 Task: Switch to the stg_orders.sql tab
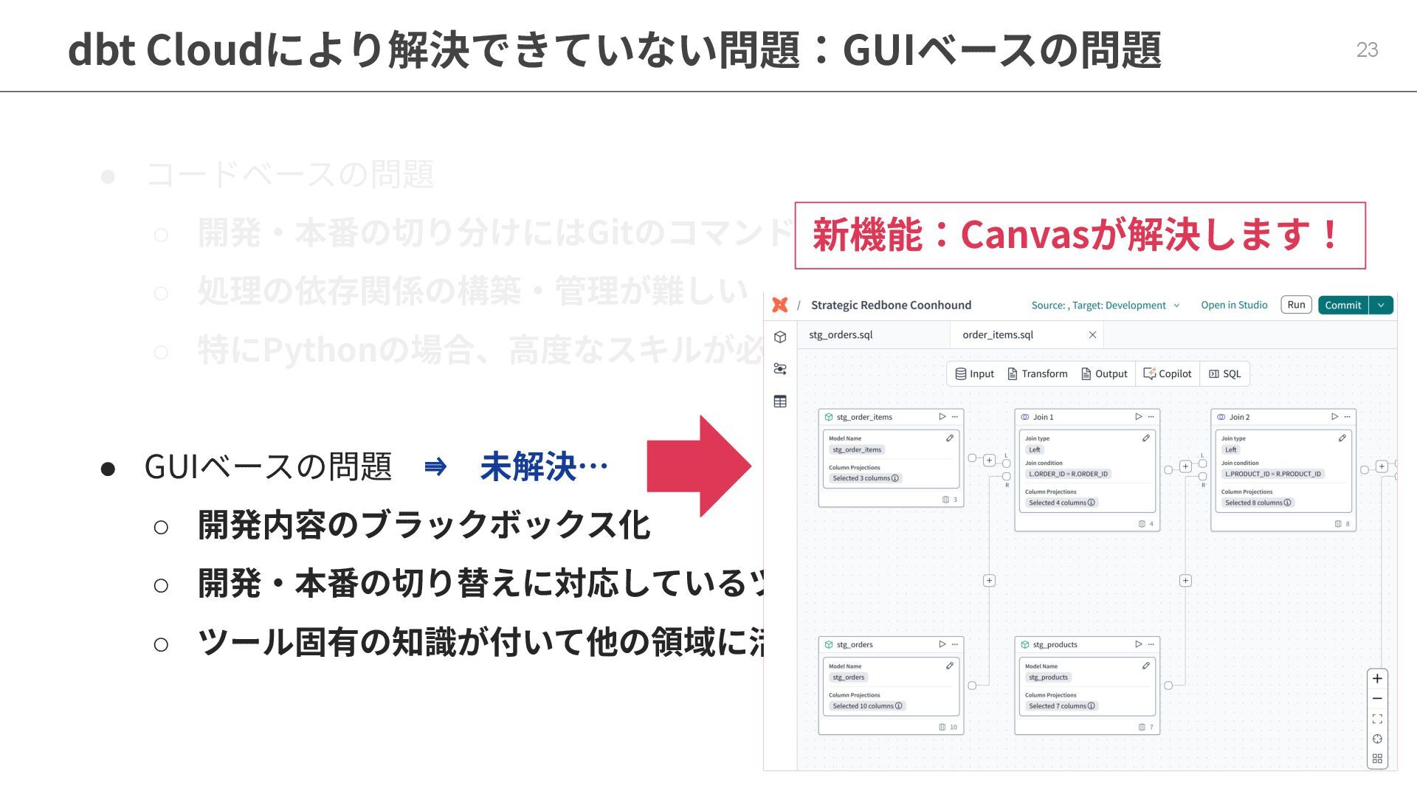tap(841, 335)
